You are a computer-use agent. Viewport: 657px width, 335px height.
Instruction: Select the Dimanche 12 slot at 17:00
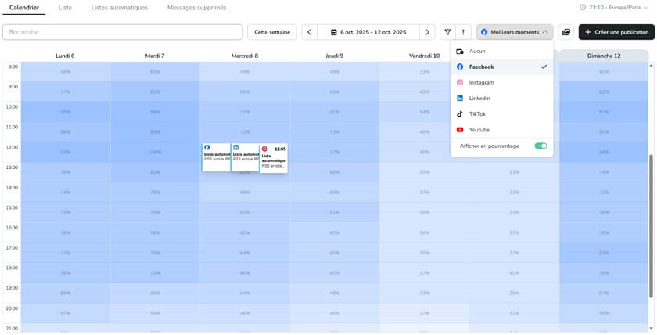[604, 253]
